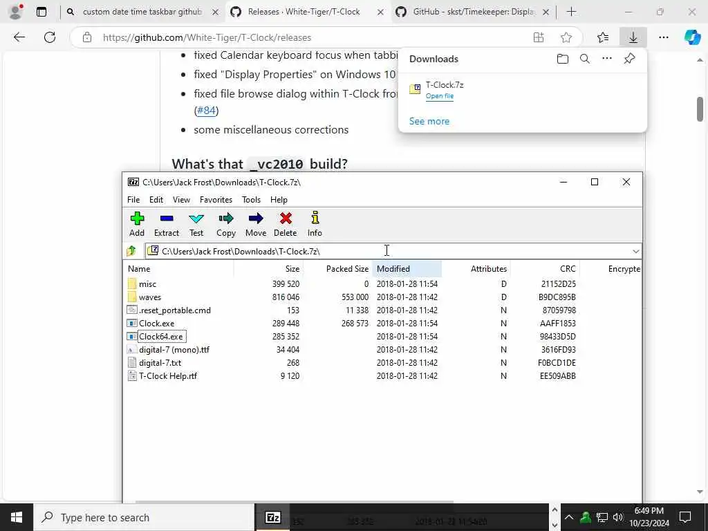Viewport: 708px width, 531px height.
Task: Select T-Clock Help.rtf file
Action: (167, 375)
